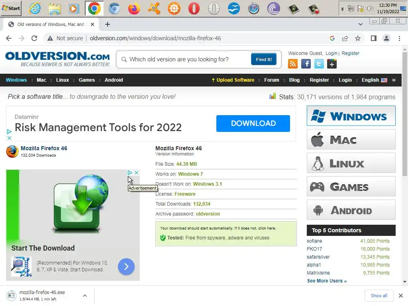Image resolution: width=408 pixels, height=306 pixels.
Task: Click the Find It! button
Action: click(x=264, y=59)
